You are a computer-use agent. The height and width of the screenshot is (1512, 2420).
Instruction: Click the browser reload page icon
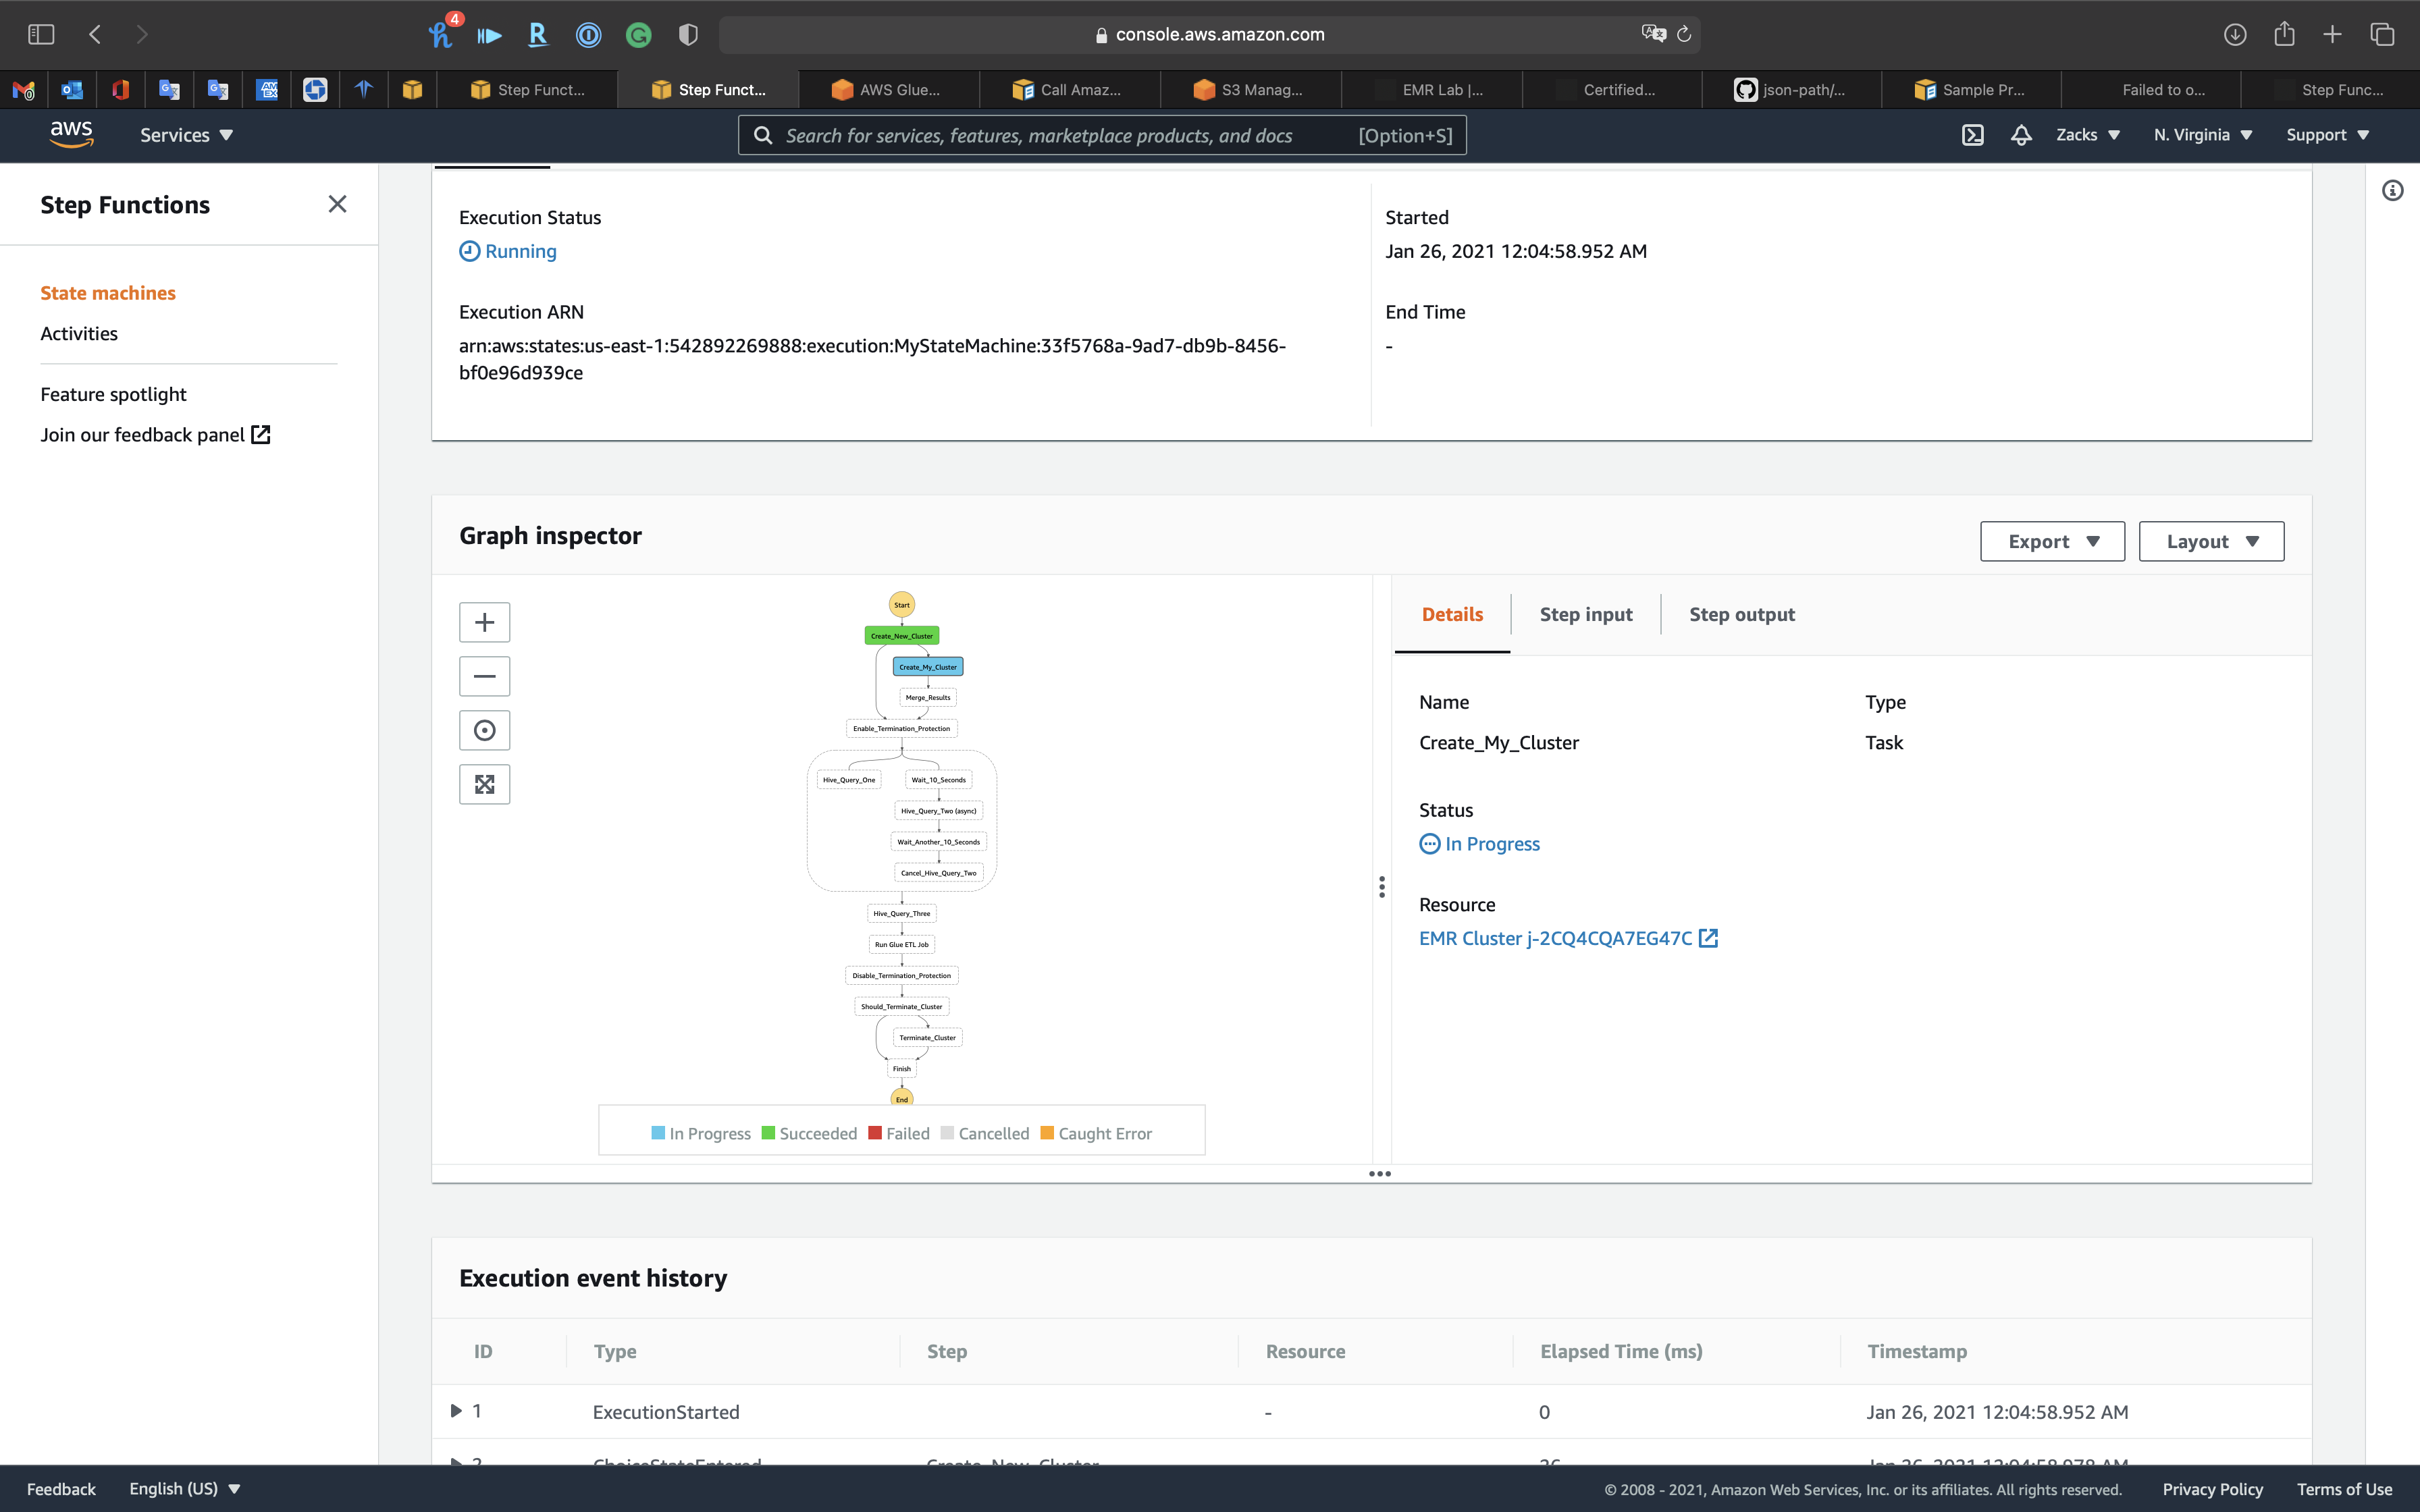[x=1684, y=34]
